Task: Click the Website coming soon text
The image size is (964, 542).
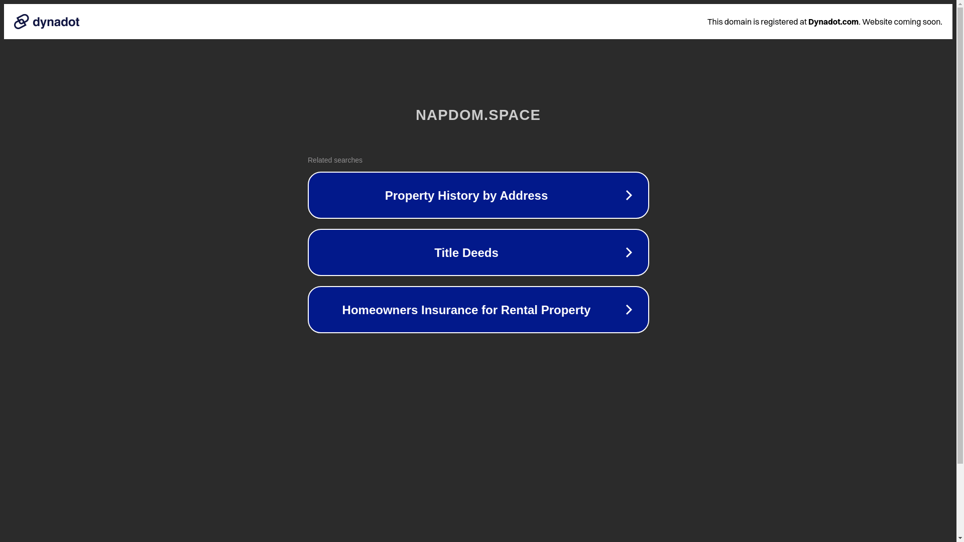Action: pyautogui.click(x=902, y=22)
